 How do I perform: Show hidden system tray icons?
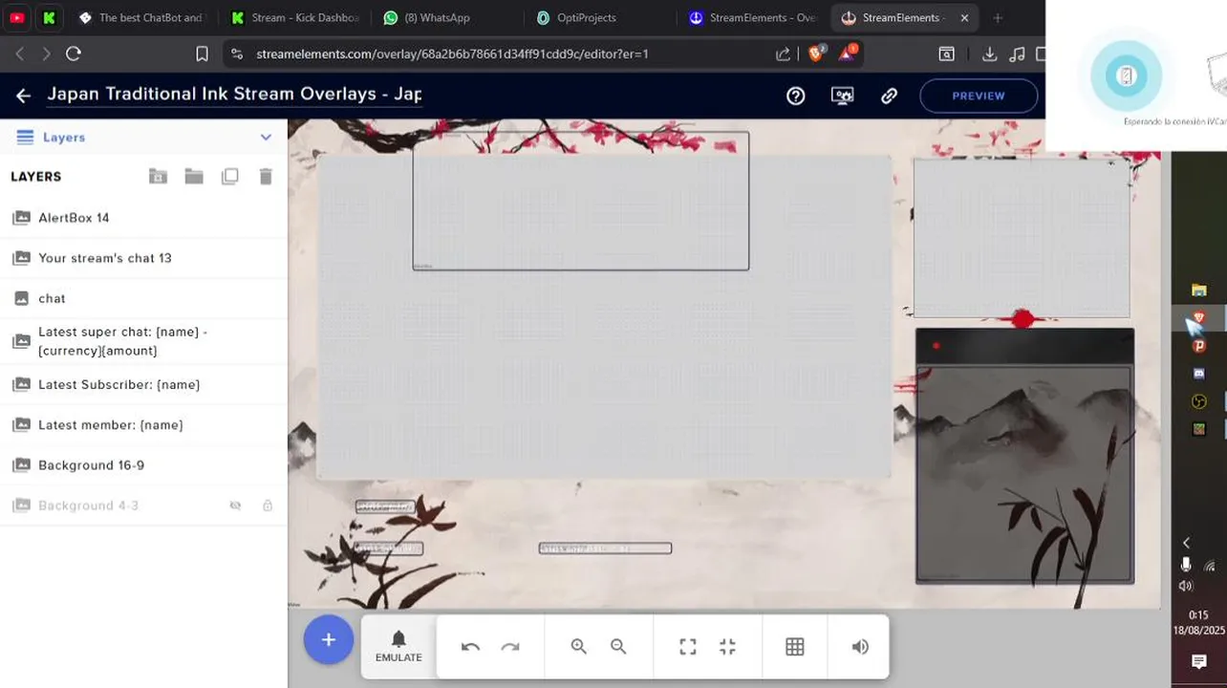pos(1187,543)
